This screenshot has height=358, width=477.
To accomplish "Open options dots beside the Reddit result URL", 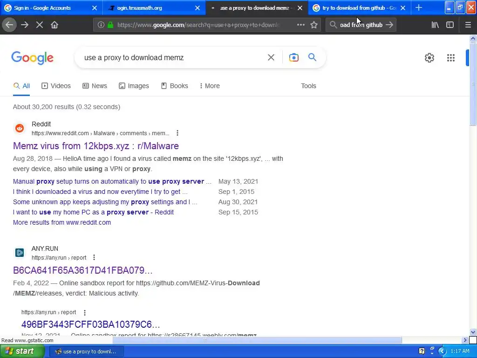I will coord(177,133).
